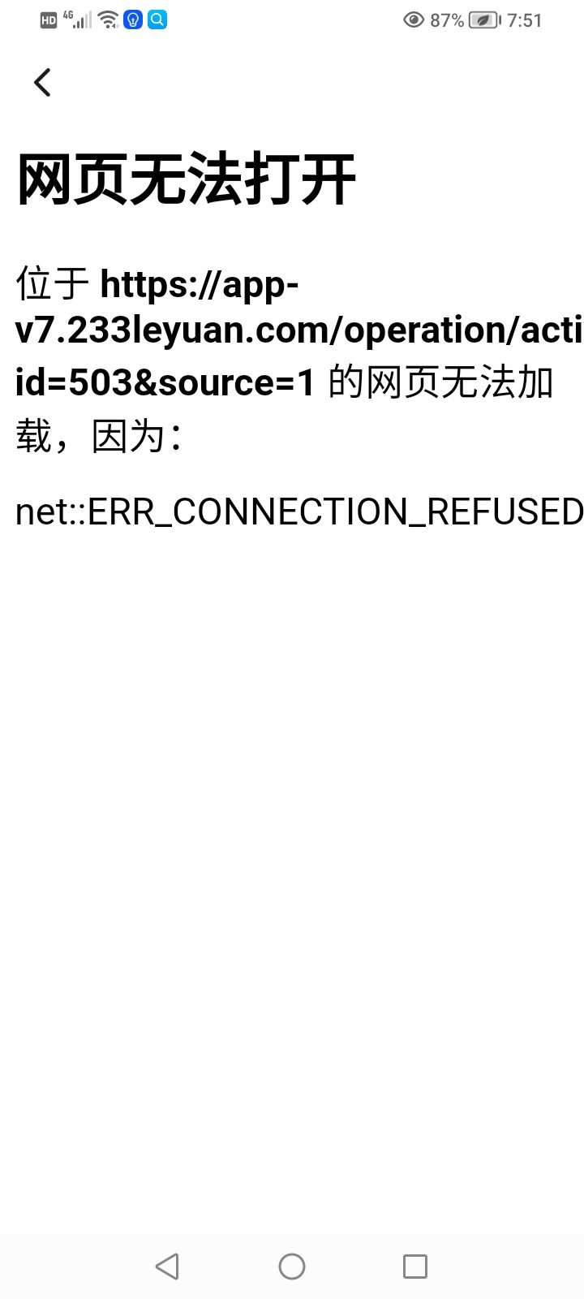Open recent apps with the square button
Screen dimensions: 584x1299
(415, 1266)
